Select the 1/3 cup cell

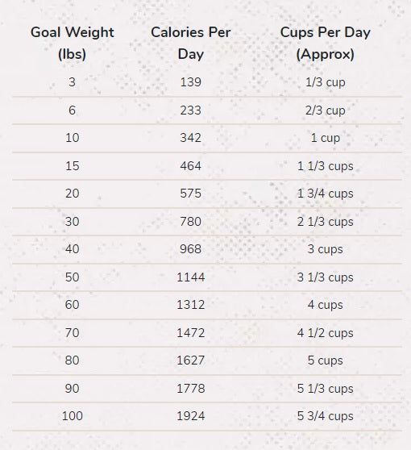(326, 82)
